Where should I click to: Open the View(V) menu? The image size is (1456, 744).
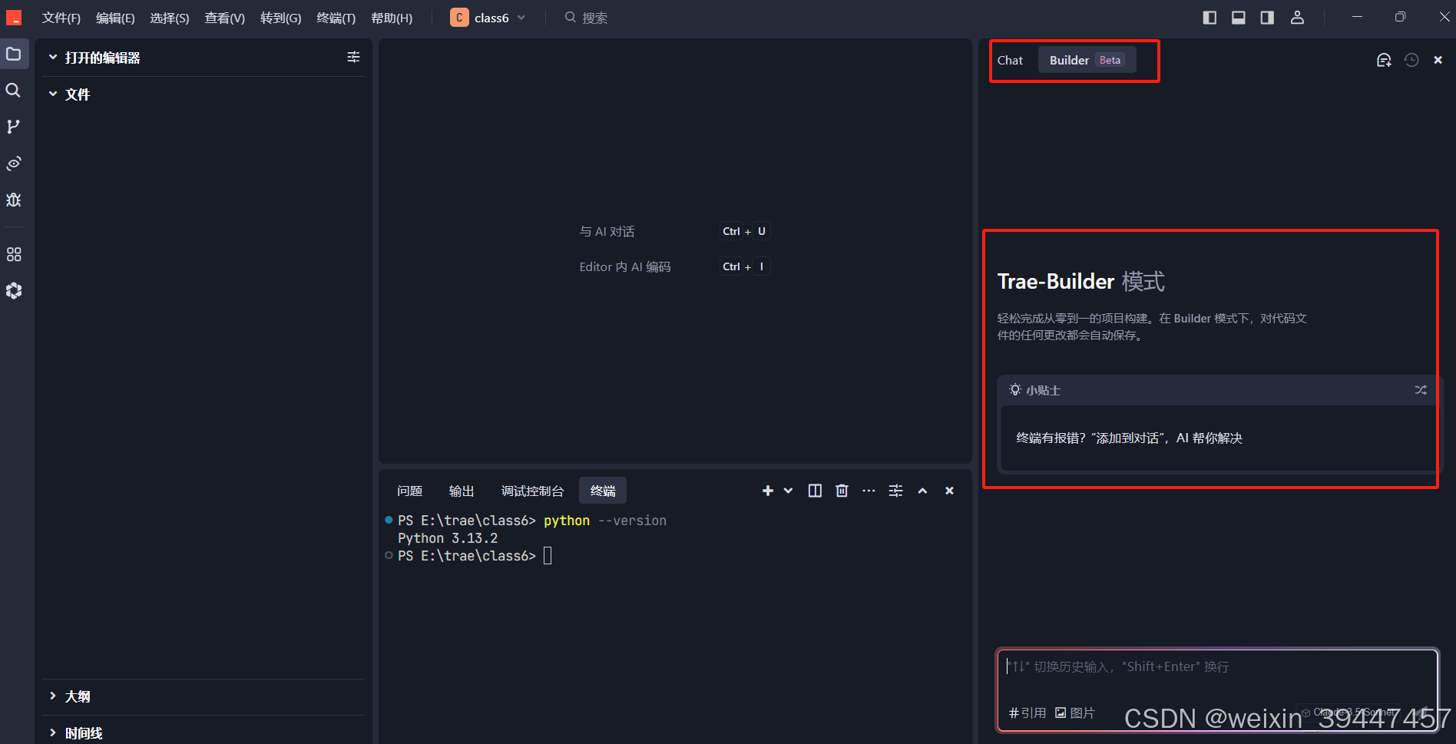(224, 17)
